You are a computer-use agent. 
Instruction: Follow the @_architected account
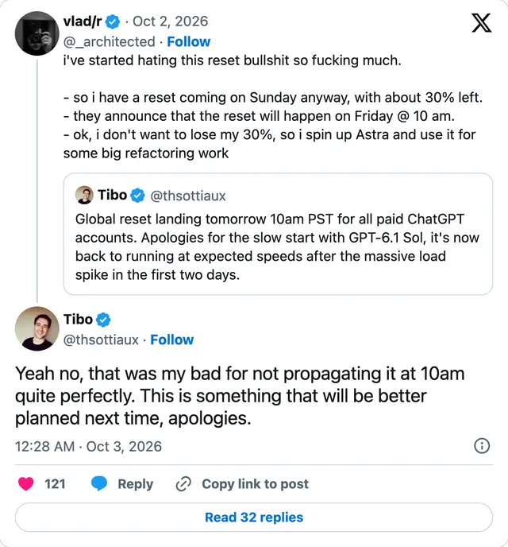(189, 42)
